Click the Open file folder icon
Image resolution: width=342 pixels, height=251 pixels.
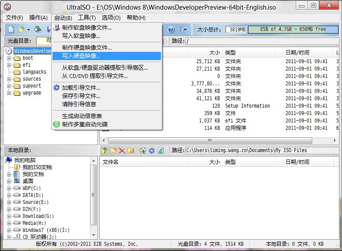pyautogui.click(x=21, y=29)
